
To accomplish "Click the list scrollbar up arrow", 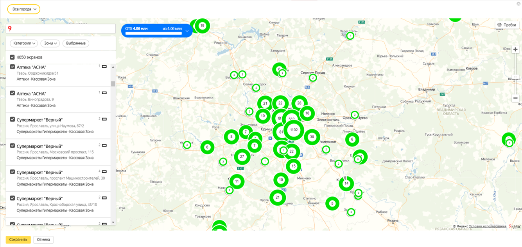I will (113, 67).
